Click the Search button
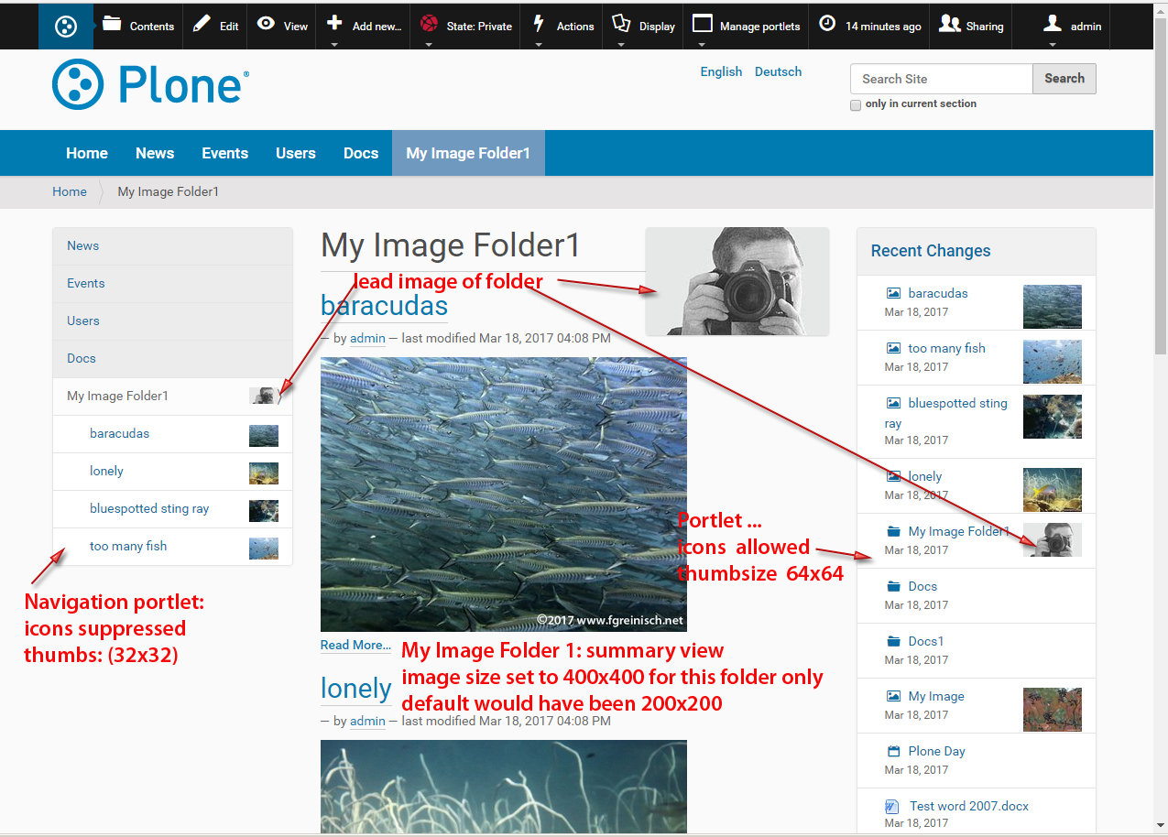This screenshot has width=1168, height=837. [1064, 79]
